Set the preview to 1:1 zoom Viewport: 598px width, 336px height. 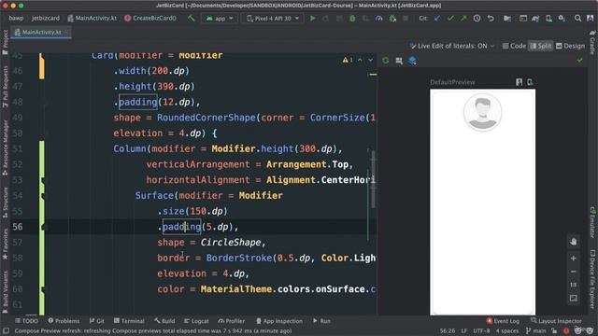coord(573,285)
